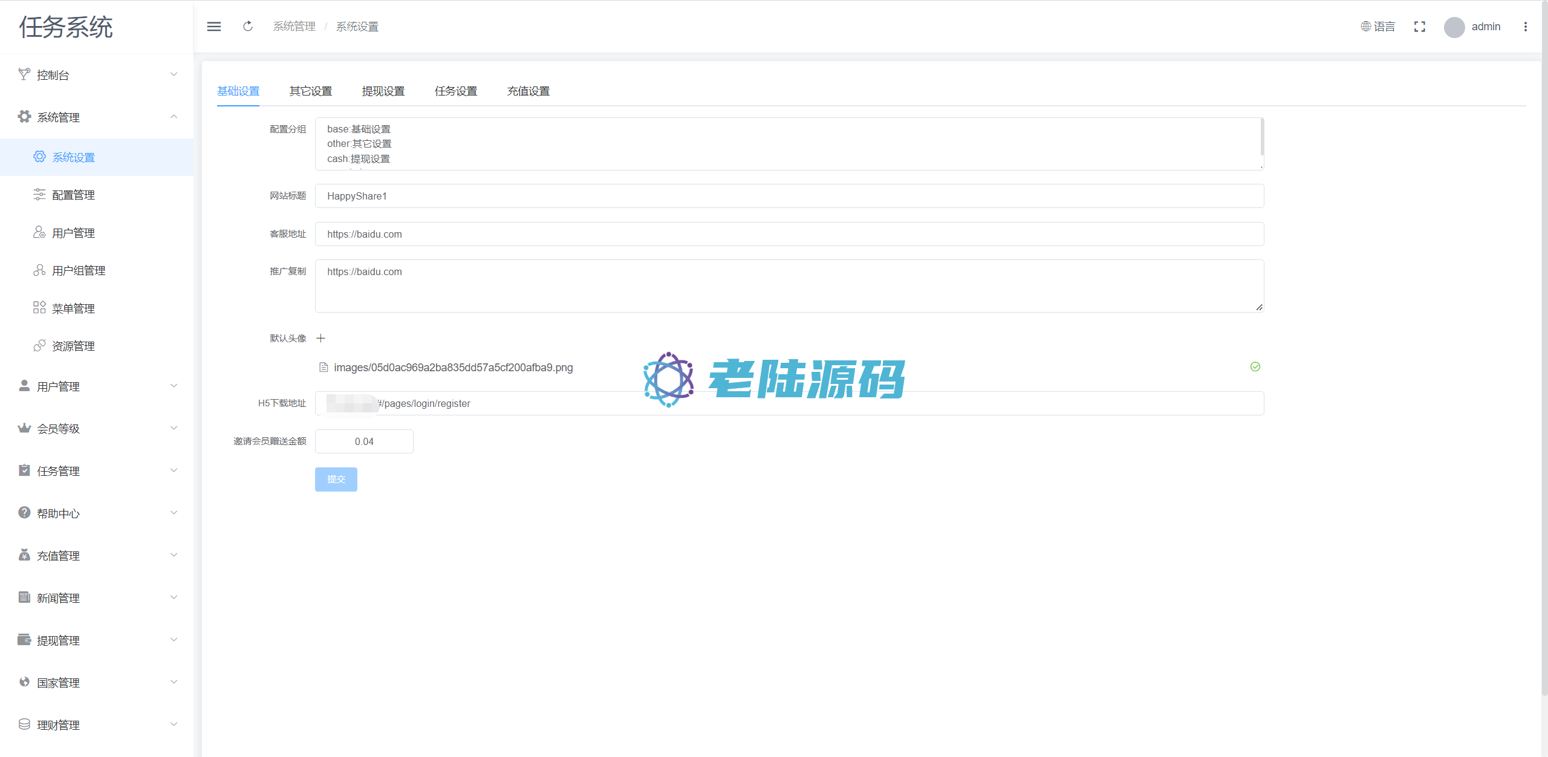This screenshot has height=757, width=1548.
Task: Open 菜单管理 sidebar item
Action: click(x=73, y=309)
